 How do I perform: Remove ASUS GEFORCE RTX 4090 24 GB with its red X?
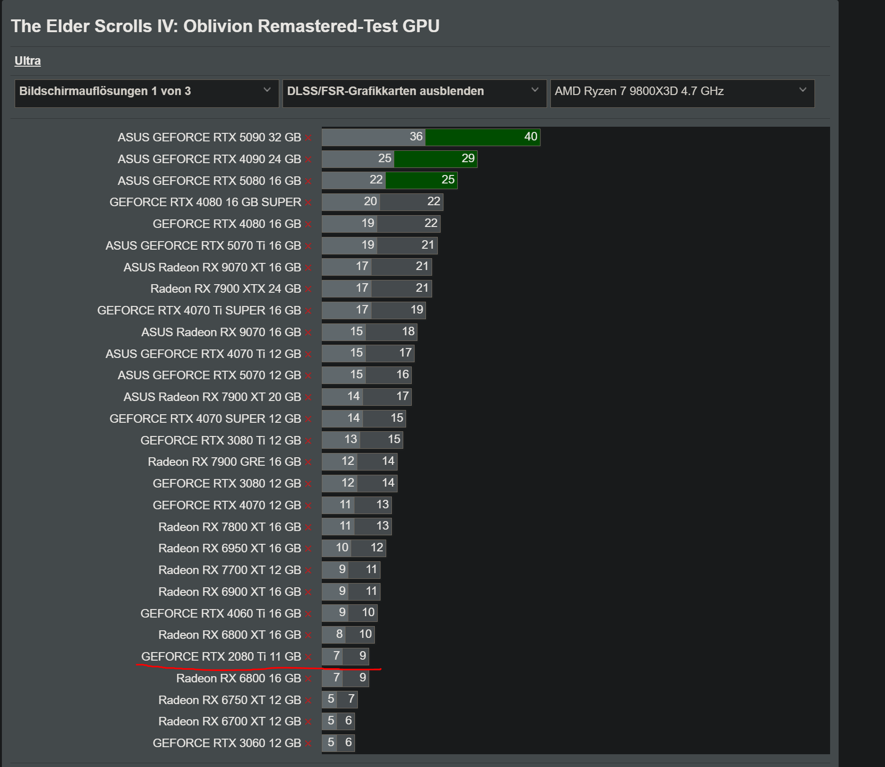pos(309,160)
